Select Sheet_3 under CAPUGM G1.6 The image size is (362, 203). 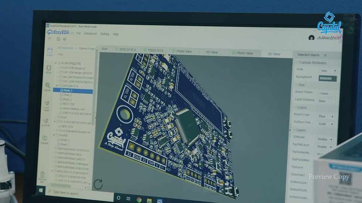tap(67, 99)
